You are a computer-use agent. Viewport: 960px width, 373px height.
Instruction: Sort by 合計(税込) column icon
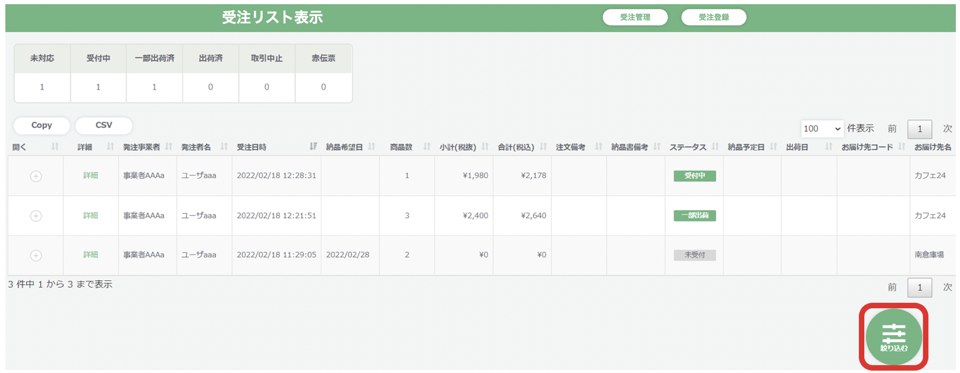(x=544, y=147)
